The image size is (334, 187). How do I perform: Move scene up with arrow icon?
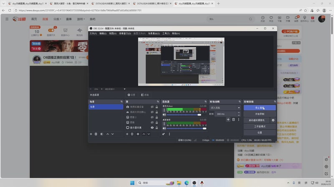pos(108,134)
